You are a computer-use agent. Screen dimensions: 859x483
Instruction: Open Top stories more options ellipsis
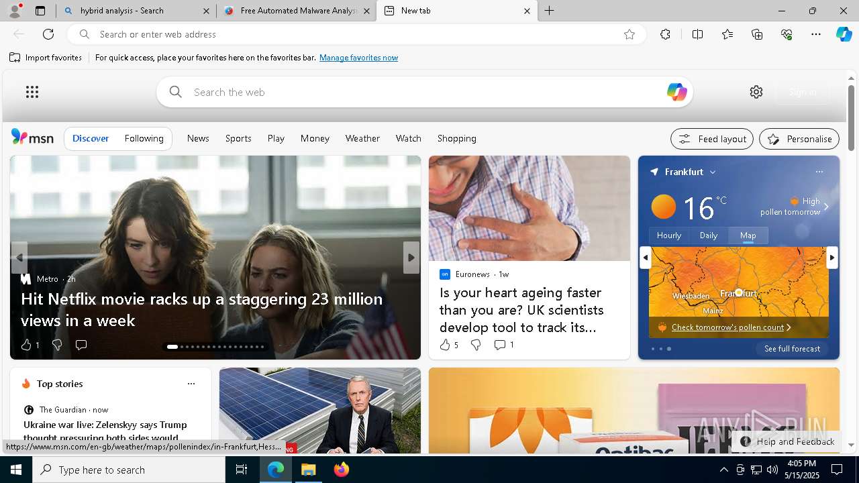[191, 384]
